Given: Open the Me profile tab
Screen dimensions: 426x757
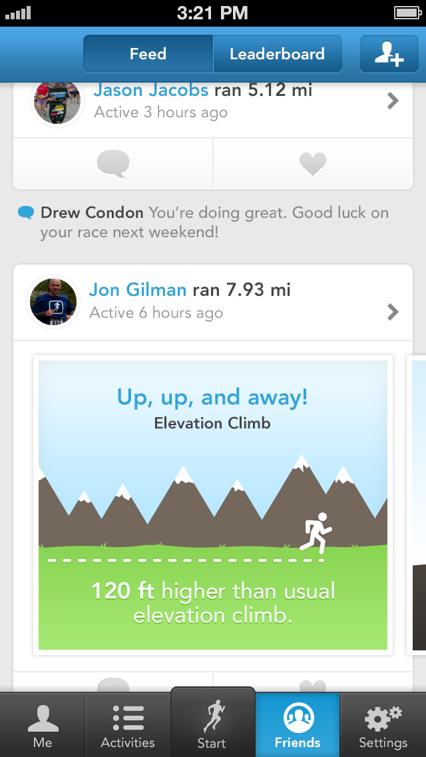Looking at the screenshot, I should click(x=43, y=725).
